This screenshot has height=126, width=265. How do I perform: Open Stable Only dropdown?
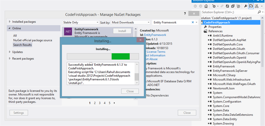(81, 22)
